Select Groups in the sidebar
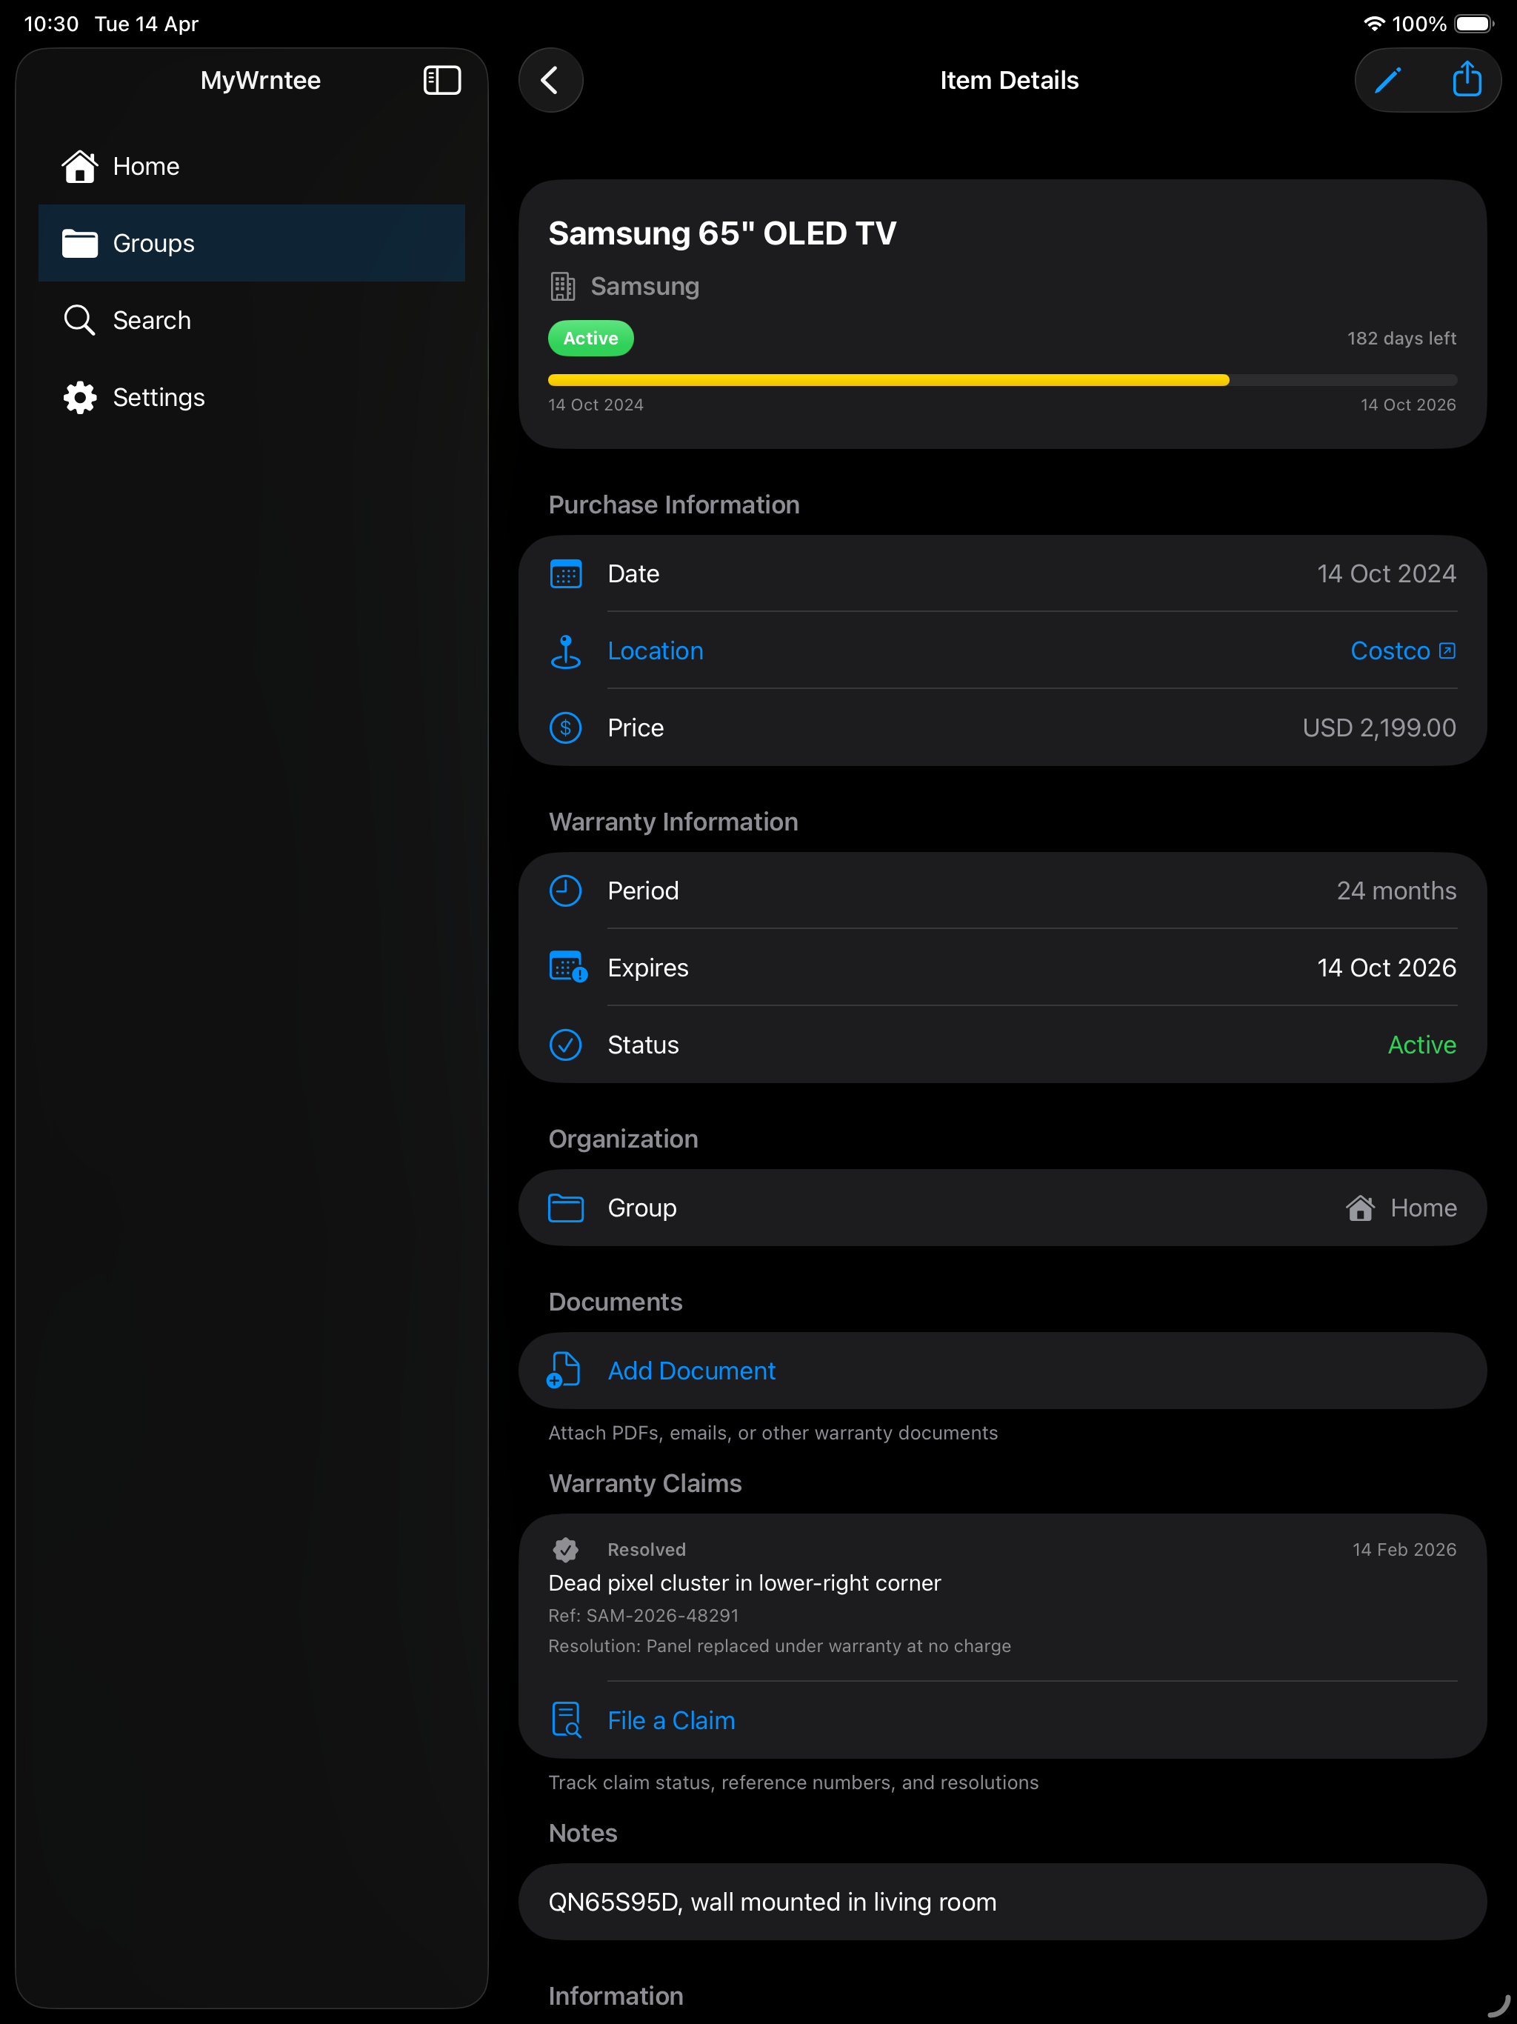 252,244
